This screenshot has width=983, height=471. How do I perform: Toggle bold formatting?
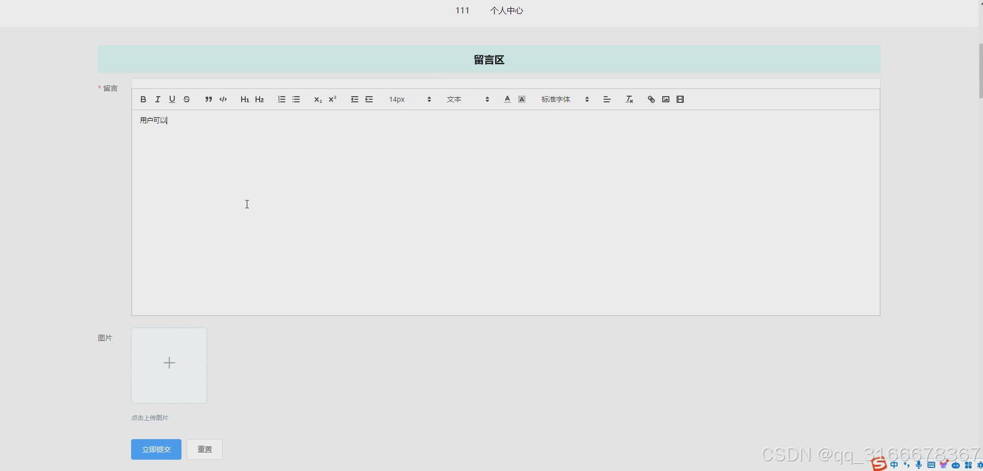(x=143, y=99)
